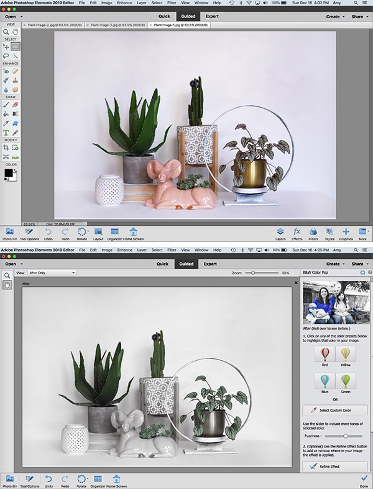This screenshot has height=489, width=373.
Task: Switch to the Plant Image-3.jpg document tab
Action: [x=117, y=25]
